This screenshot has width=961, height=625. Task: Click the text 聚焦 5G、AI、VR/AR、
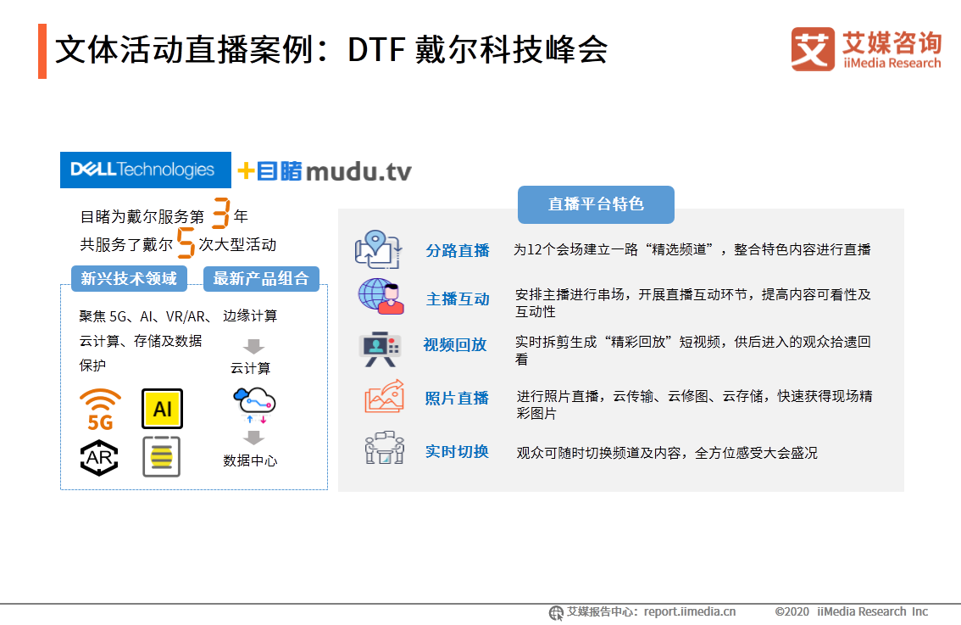tap(145, 316)
